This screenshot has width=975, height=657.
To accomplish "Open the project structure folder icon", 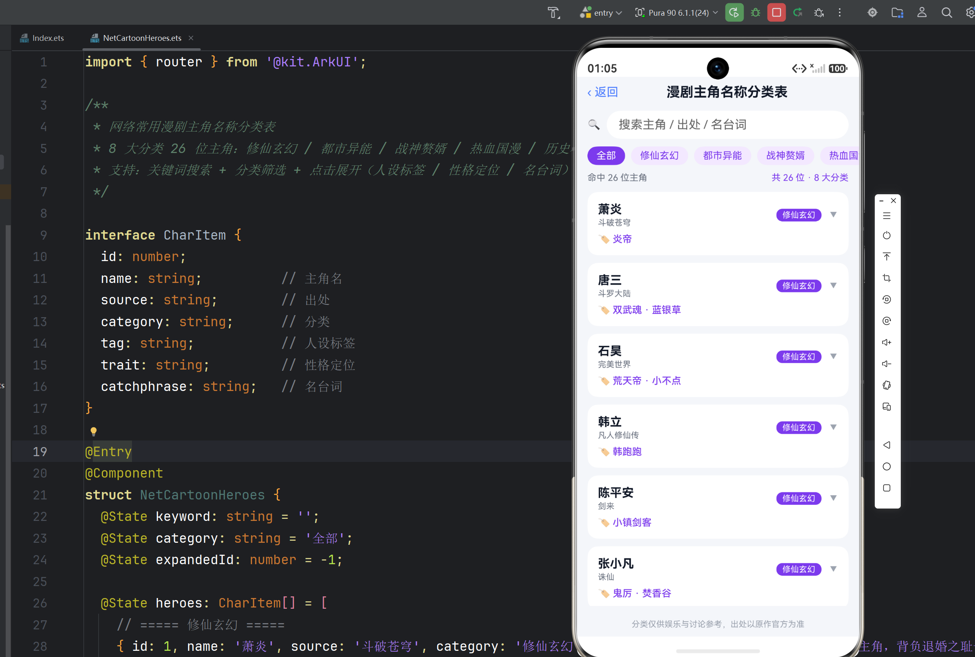I will pos(897,12).
